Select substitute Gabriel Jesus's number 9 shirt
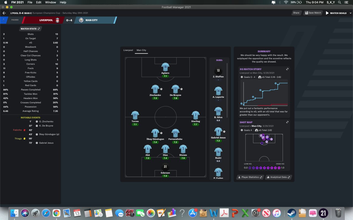Image resolution: width=353 pixels, height=220 pixels. coord(218,131)
